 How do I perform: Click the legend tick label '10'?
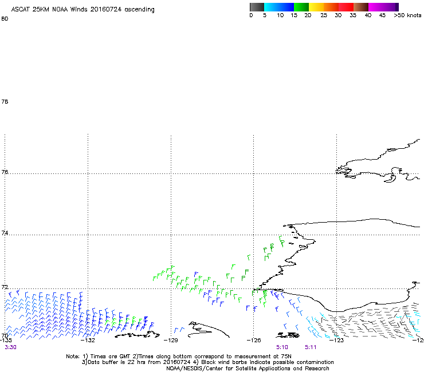tap(280, 15)
